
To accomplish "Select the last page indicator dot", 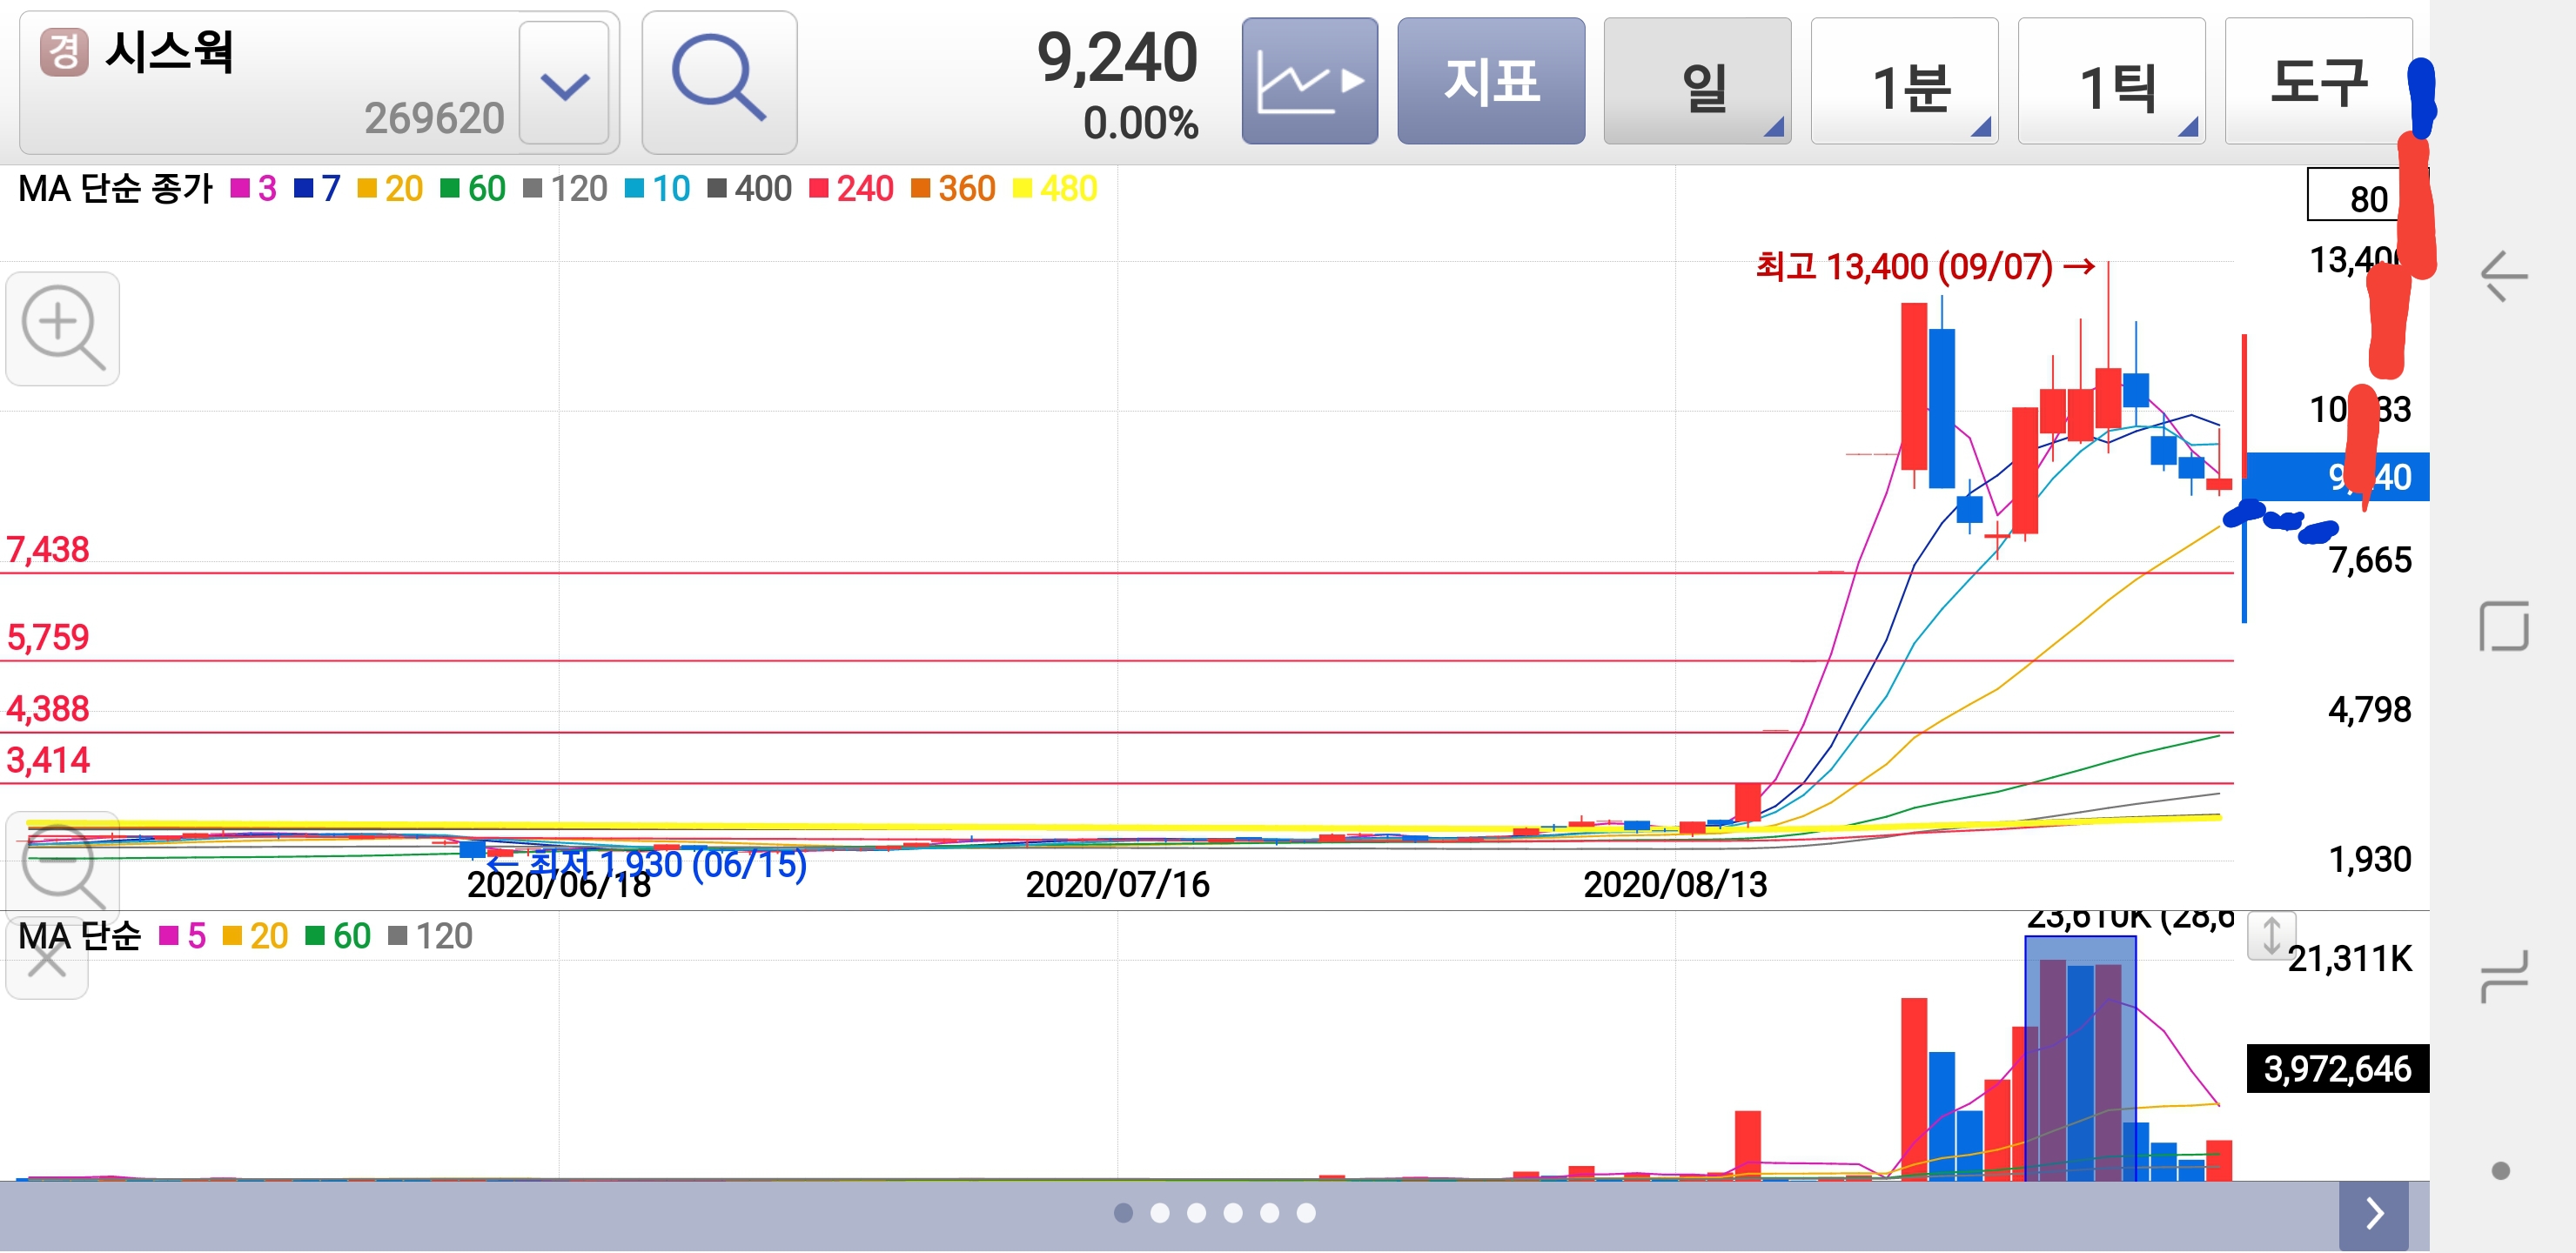I will [x=1306, y=1213].
